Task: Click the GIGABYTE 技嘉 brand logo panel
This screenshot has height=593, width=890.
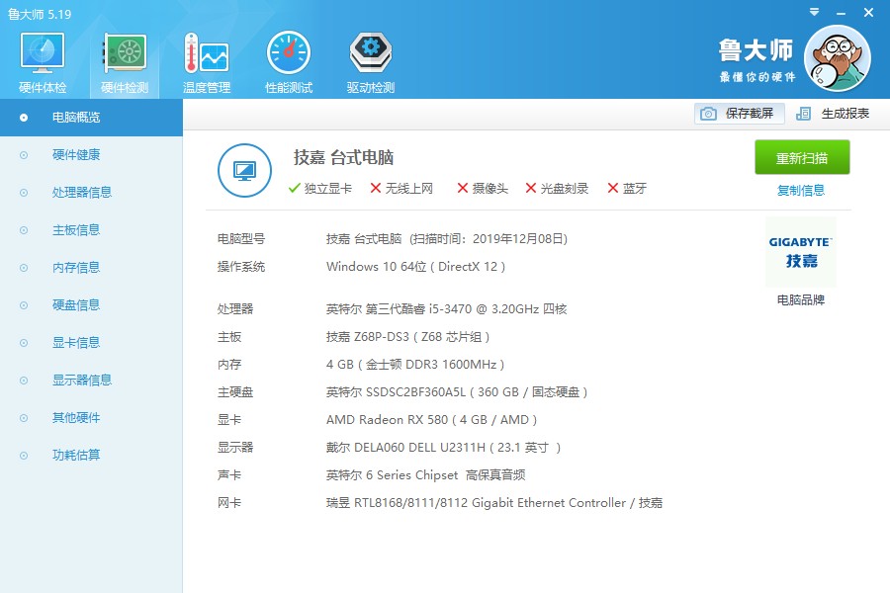Action: click(x=799, y=251)
